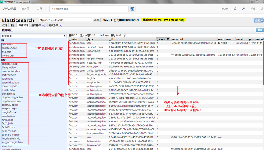Select type cpuleixingbiao in sidebar
264x150 pixels.
tap(10, 86)
